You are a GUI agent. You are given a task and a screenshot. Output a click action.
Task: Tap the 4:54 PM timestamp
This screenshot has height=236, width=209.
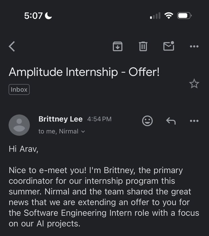pyautogui.click(x=99, y=119)
